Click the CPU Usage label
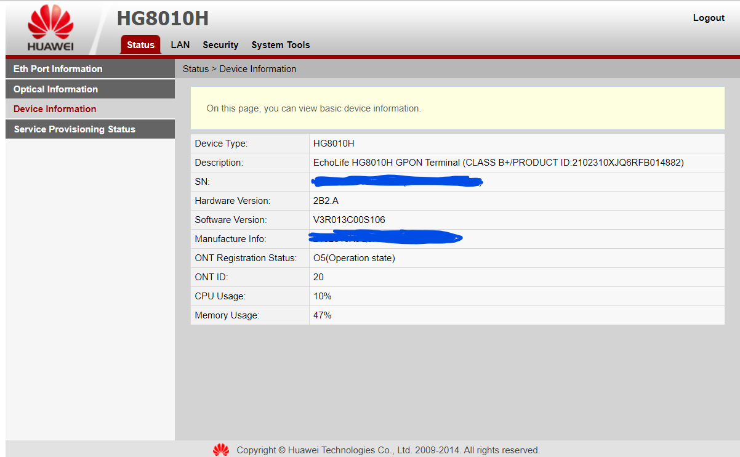 [220, 296]
